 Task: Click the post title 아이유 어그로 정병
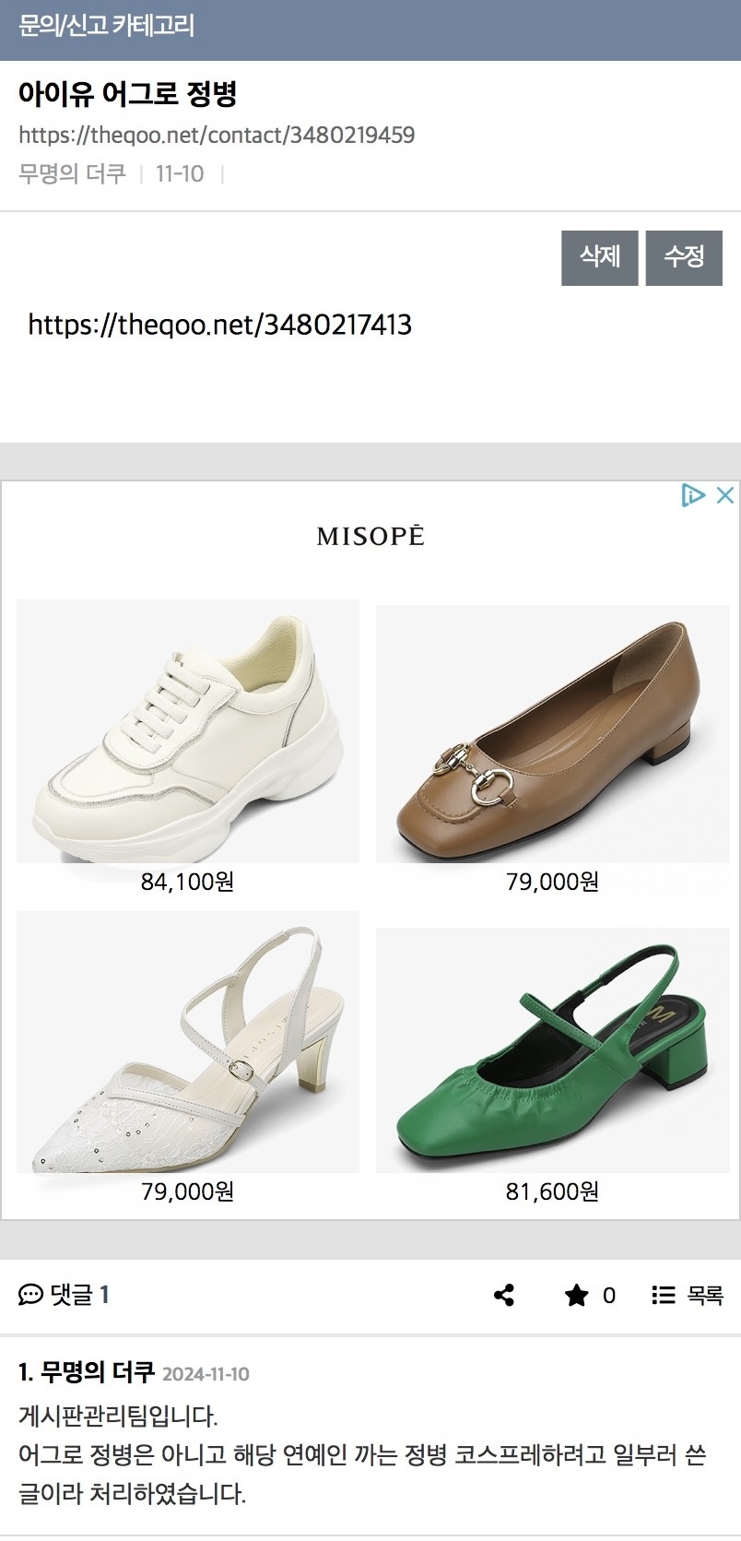128,94
